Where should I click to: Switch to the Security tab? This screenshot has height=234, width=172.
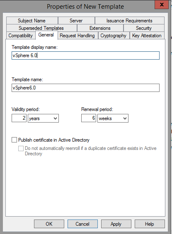[144, 28]
